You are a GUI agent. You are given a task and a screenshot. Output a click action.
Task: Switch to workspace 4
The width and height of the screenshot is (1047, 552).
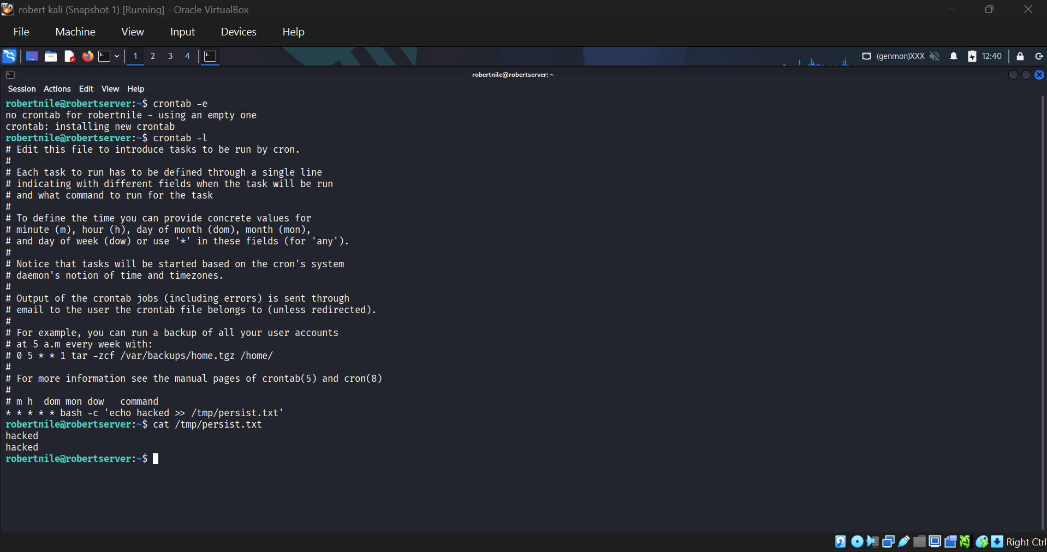[x=187, y=56]
